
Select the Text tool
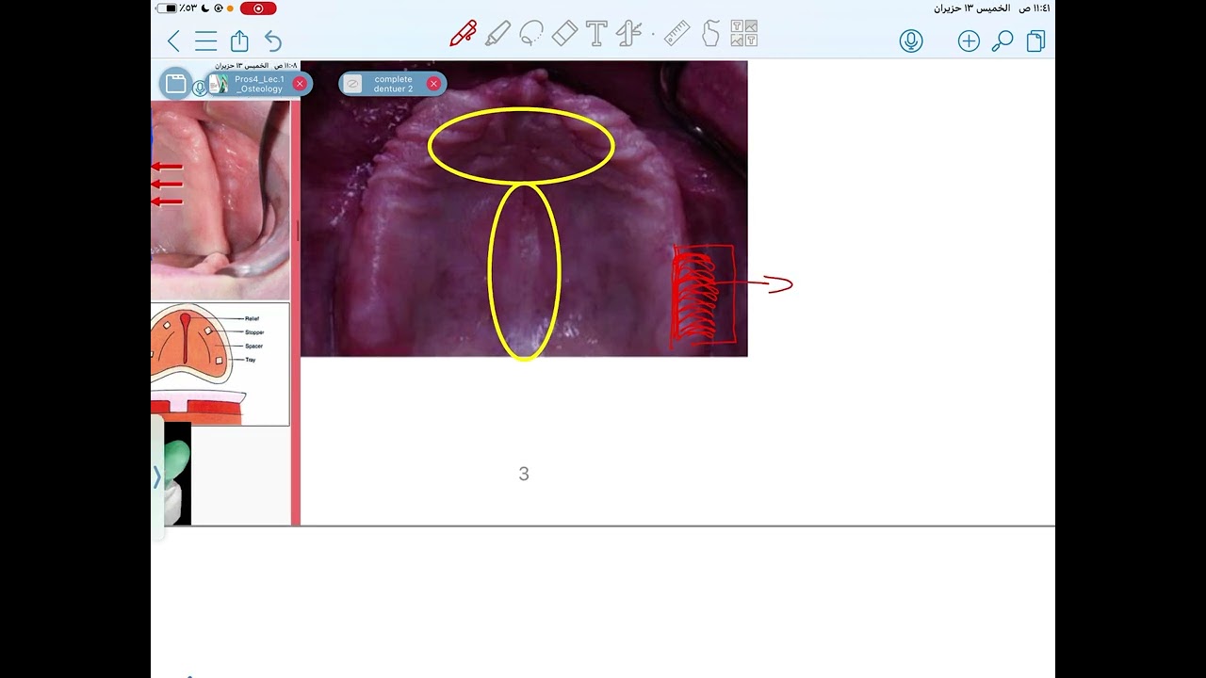596,35
